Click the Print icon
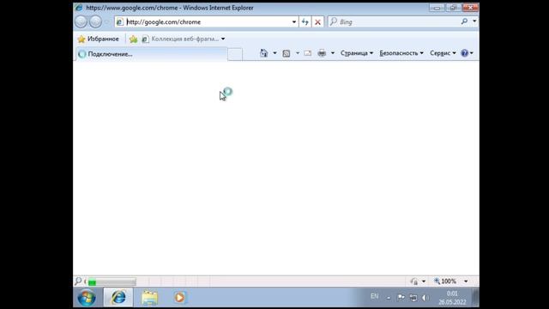This screenshot has height=309, width=549. (322, 53)
